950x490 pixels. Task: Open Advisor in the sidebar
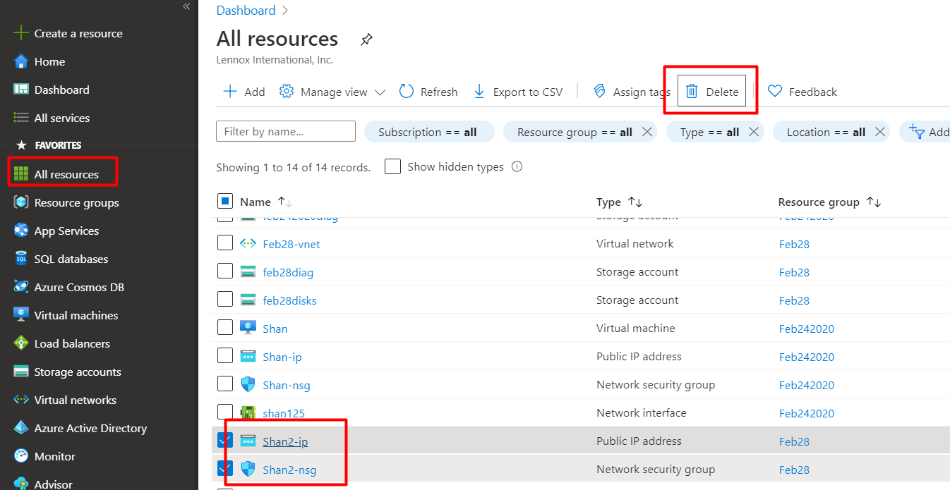(53, 484)
